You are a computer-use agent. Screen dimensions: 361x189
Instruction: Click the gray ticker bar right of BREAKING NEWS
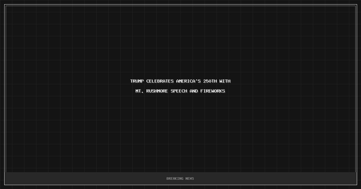click(275, 178)
